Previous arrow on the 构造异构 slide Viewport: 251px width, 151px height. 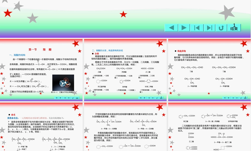point(225,98)
